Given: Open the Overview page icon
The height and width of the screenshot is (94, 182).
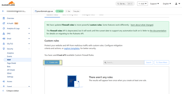Looking at the screenshot, I should click(x=4, y=18).
